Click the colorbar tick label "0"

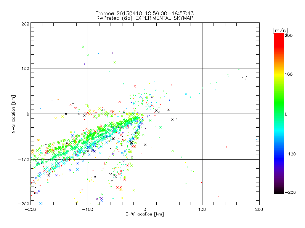(286, 114)
